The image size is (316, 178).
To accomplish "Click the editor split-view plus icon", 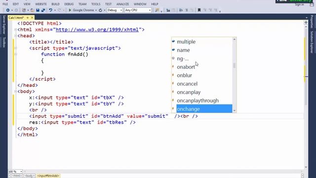I will pos(306,22).
